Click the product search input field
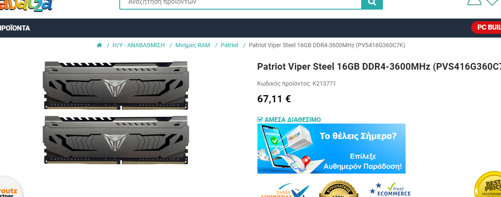501x197 pixels. [x=240, y=3]
